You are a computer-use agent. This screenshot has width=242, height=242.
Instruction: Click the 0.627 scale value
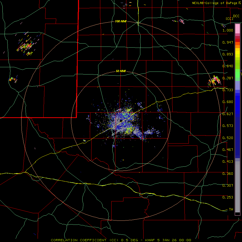point(228,114)
